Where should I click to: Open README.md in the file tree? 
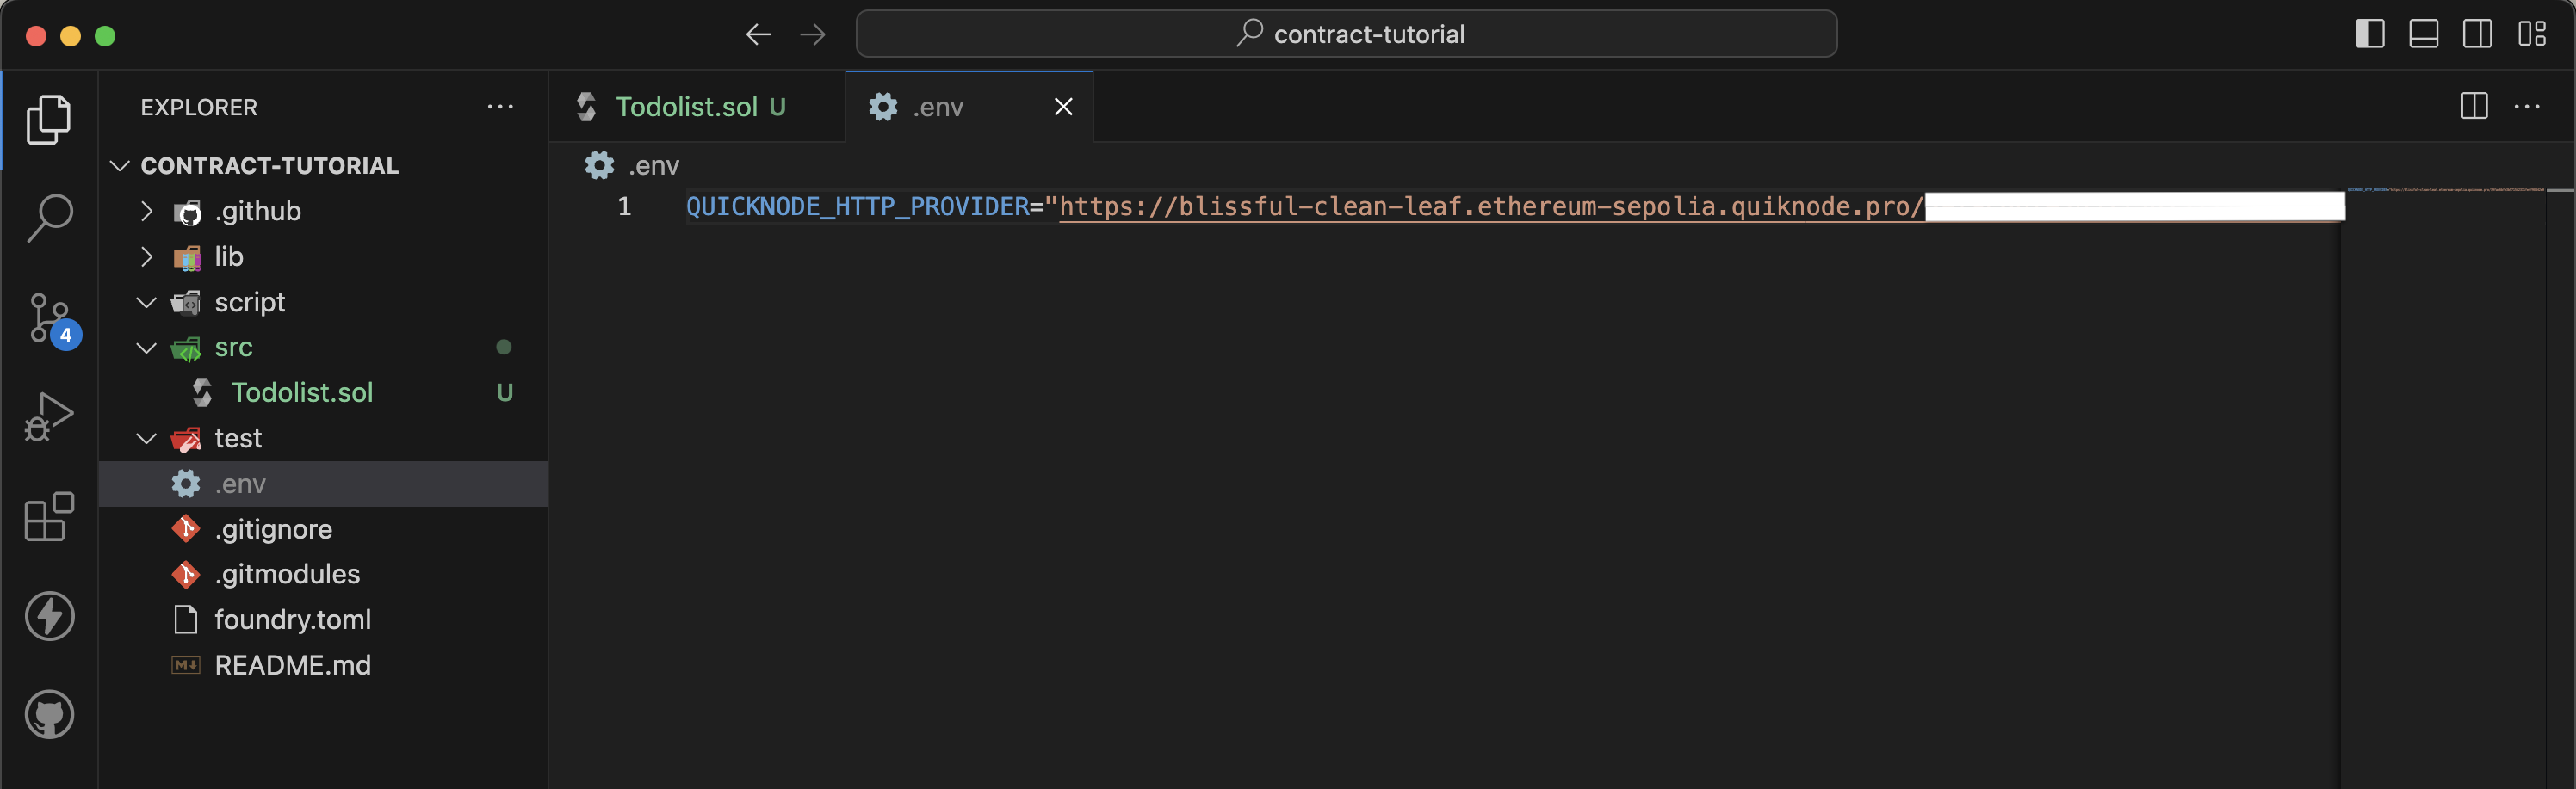(x=292, y=665)
